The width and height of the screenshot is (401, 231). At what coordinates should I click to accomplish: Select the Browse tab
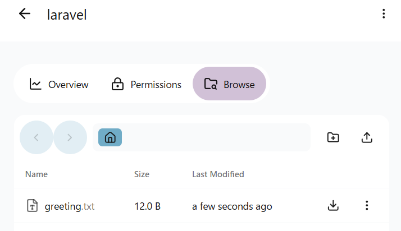[229, 85]
